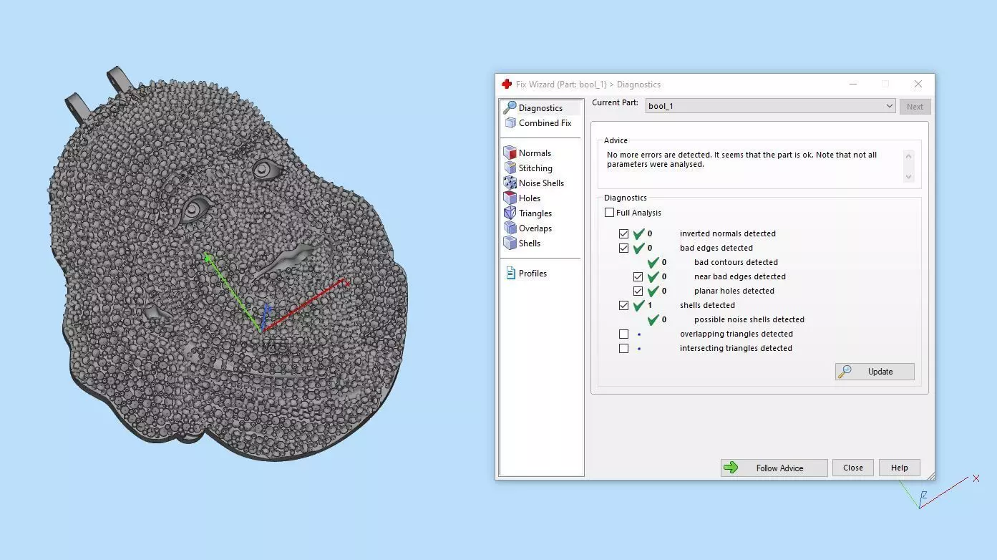Click the red cross Fix Wizard title icon

(507, 84)
